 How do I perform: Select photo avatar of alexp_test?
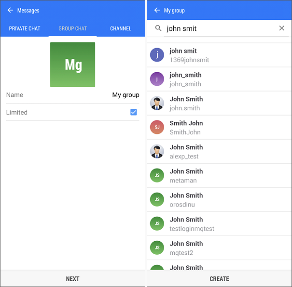pyautogui.click(x=157, y=151)
